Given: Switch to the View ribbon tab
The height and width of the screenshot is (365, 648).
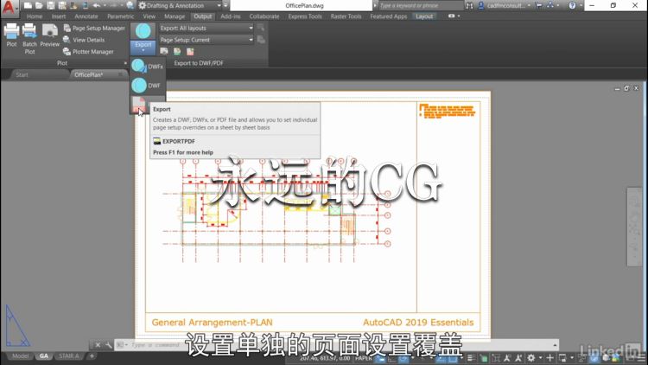Looking at the screenshot, I should (149, 16).
